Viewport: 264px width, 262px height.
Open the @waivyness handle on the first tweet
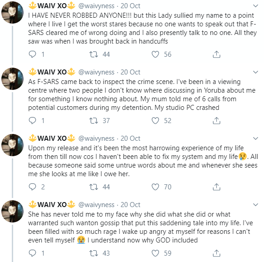(96, 6)
